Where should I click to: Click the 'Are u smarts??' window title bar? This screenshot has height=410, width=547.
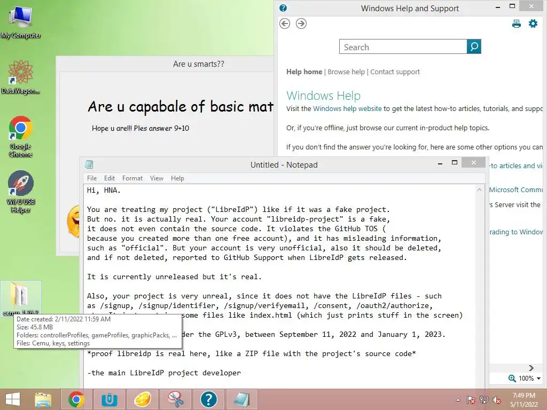pyautogui.click(x=165, y=64)
